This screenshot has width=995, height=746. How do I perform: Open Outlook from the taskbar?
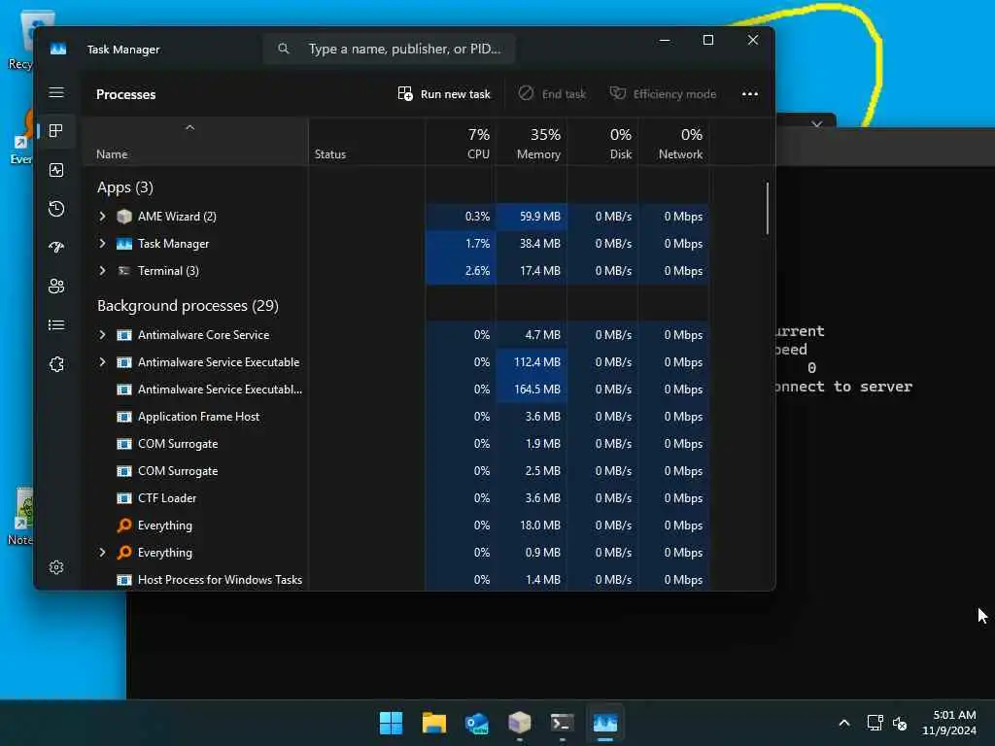[x=476, y=723]
